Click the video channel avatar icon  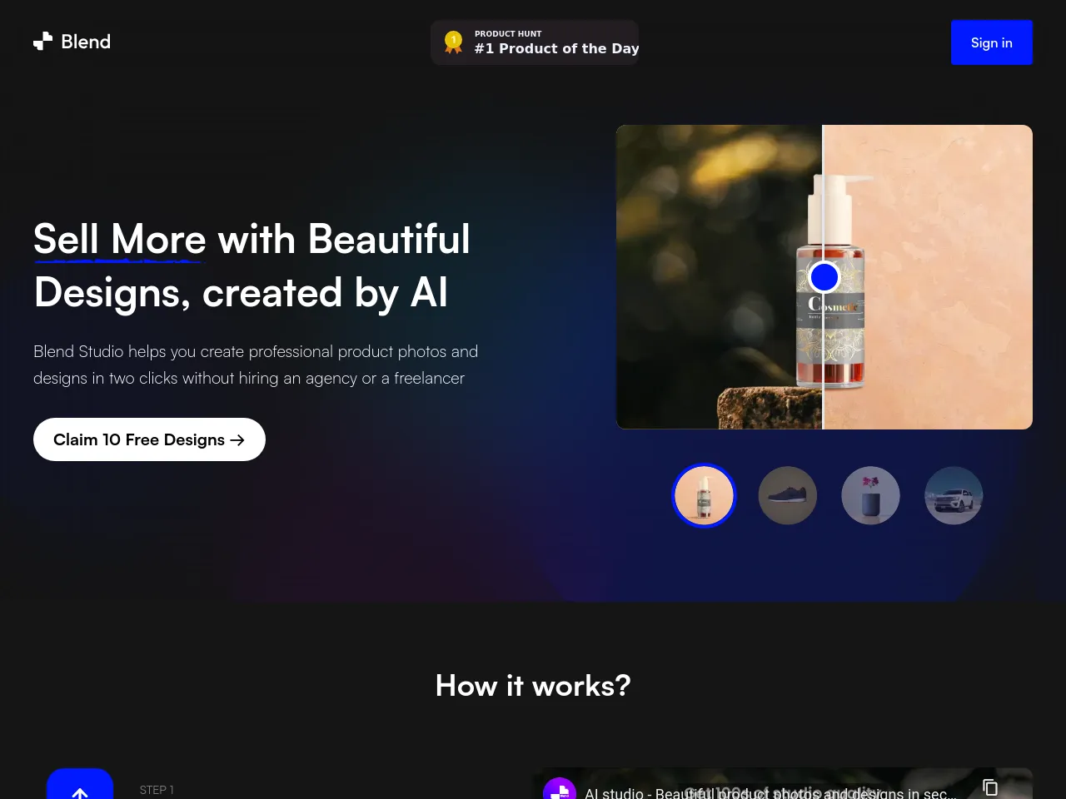pos(560,789)
